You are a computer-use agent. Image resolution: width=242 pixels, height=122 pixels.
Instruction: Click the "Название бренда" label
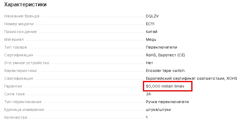(22, 16)
